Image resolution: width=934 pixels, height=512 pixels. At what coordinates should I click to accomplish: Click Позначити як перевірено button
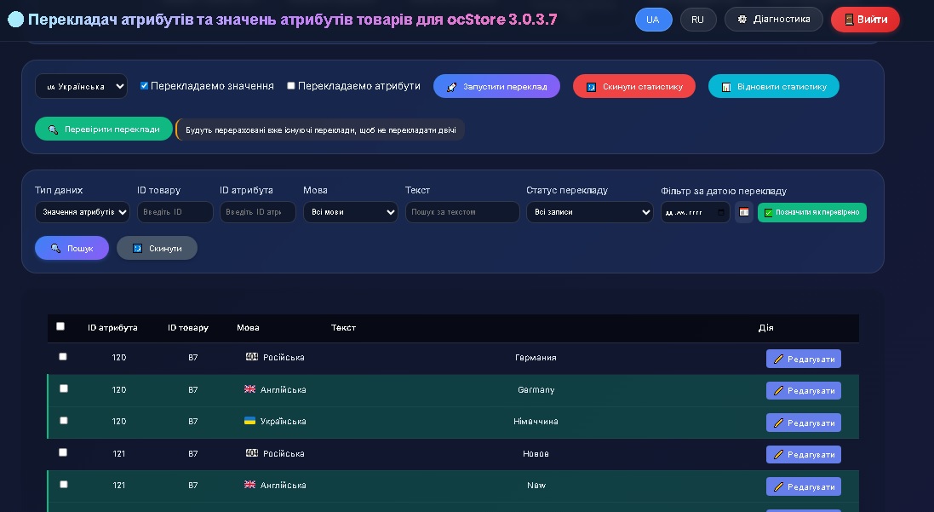(812, 212)
